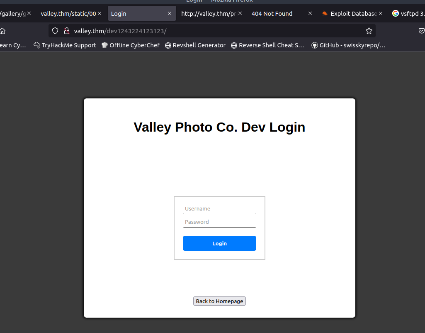425x333 pixels.
Task: Open the Revshell Generator bookmark
Action: 195,45
